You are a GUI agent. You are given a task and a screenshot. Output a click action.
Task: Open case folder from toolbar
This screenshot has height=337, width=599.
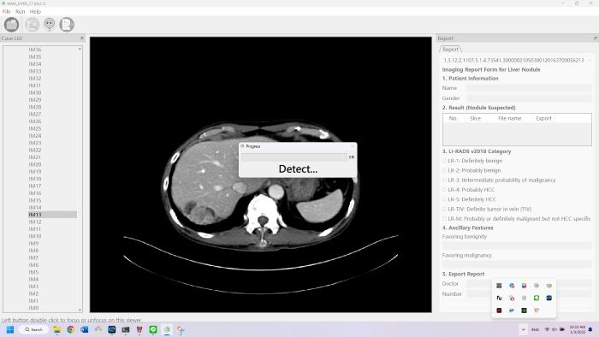click(11, 25)
